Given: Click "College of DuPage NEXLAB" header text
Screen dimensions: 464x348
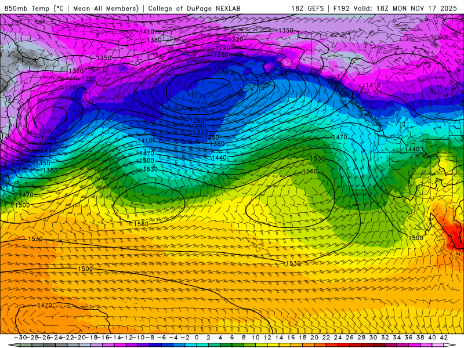Looking at the screenshot, I should [x=194, y=8].
